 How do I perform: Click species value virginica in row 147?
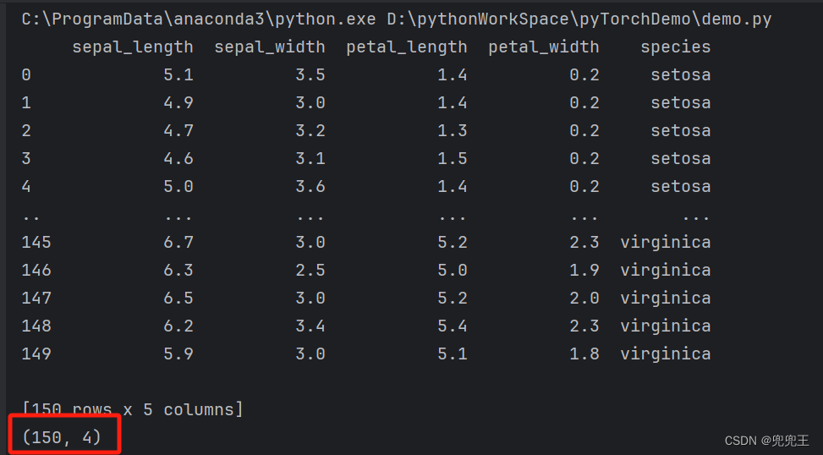(x=666, y=298)
